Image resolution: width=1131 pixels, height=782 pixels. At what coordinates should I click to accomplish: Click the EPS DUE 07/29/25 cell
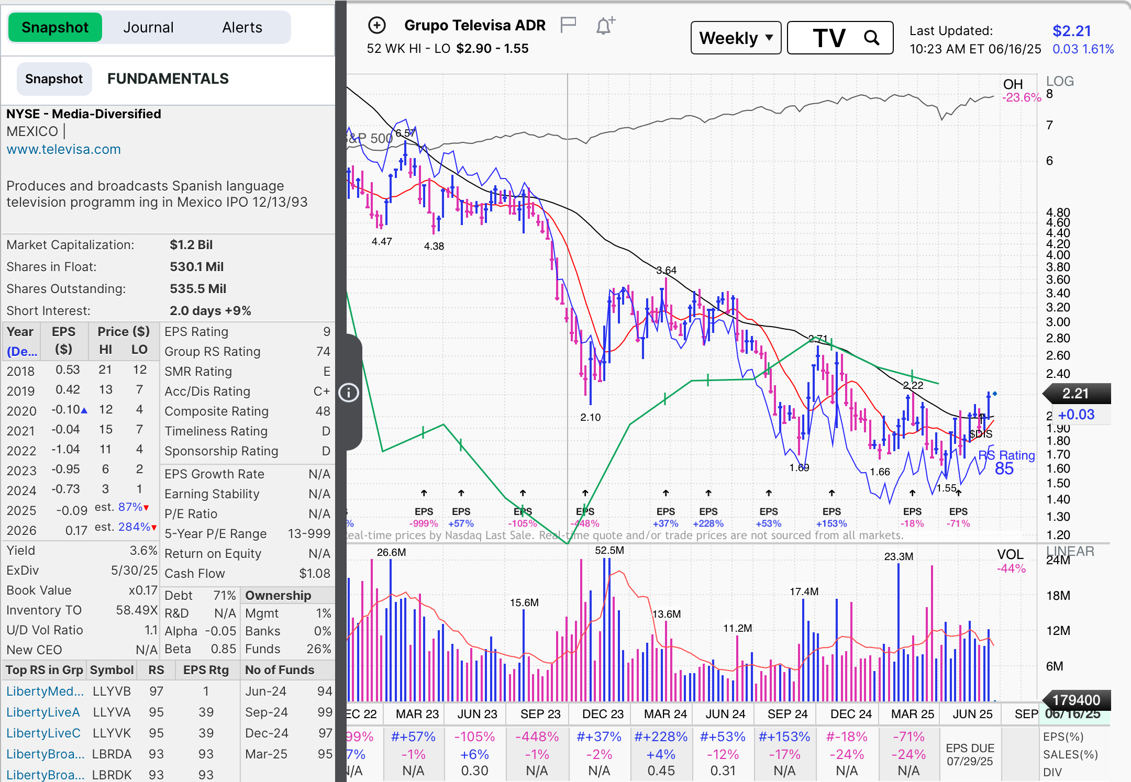[970, 755]
